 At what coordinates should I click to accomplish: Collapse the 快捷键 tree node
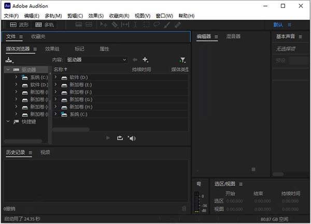[8, 122]
